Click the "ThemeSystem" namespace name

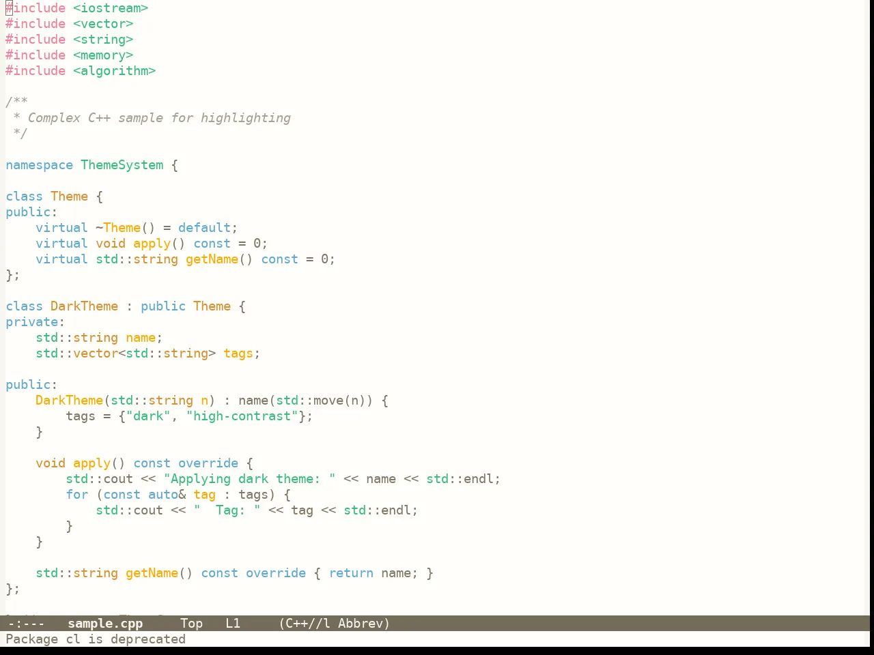pyautogui.click(x=122, y=165)
